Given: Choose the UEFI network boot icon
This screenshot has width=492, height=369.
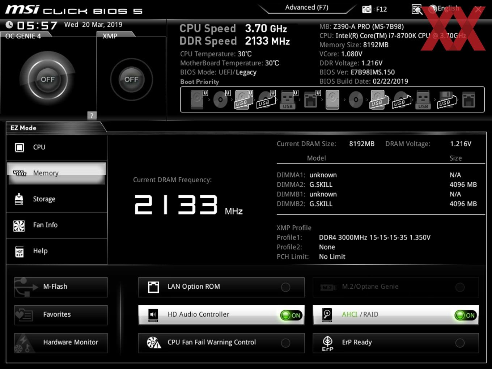Looking at the screenshot, I should click(x=311, y=99).
